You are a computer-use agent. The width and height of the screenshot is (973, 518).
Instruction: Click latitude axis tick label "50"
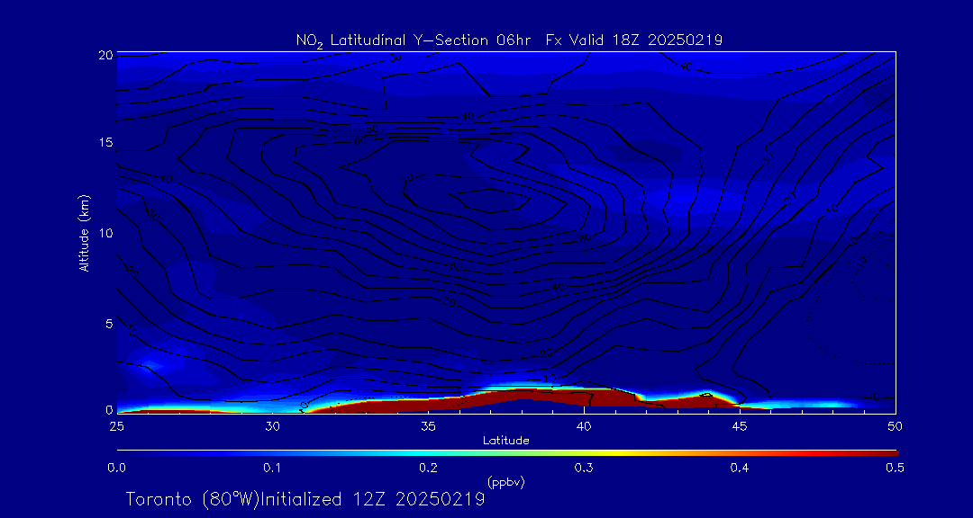(x=896, y=426)
